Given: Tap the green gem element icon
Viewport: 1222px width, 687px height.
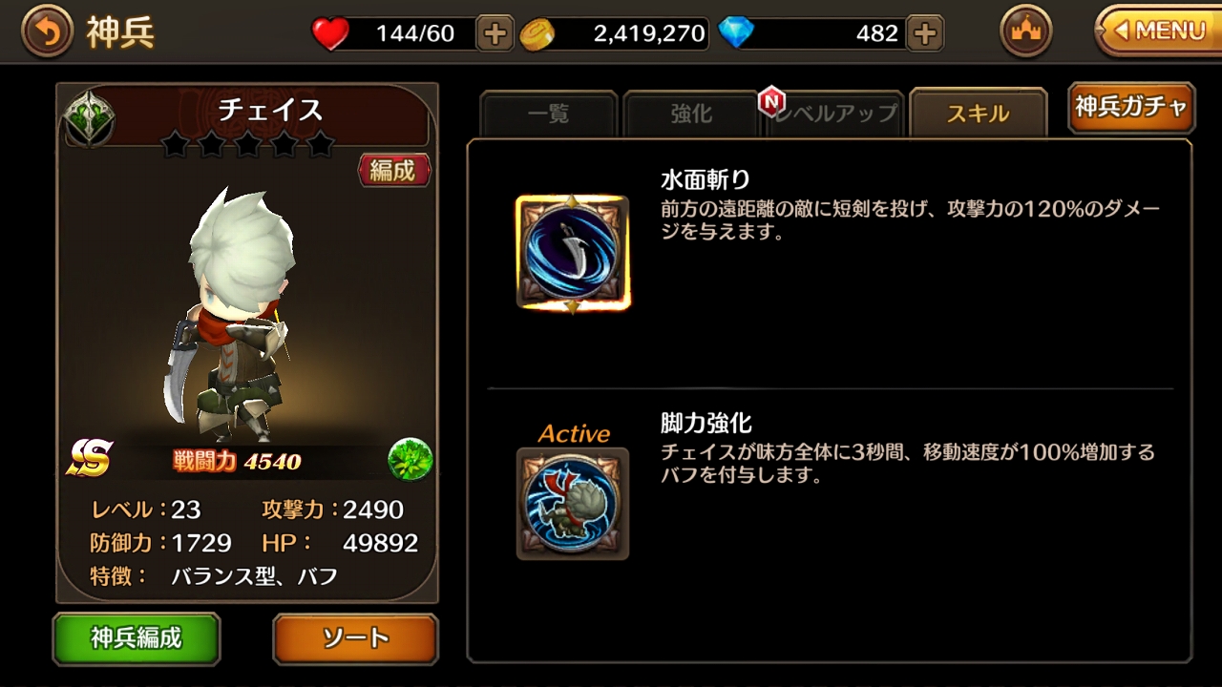Looking at the screenshot, I should click(411, 460).
